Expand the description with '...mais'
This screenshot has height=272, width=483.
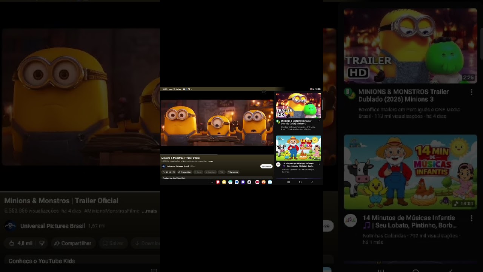click(x=211, y=161)
